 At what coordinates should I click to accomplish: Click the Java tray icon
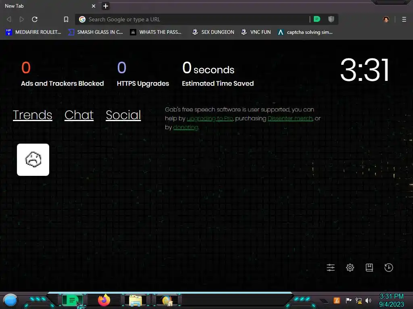[337, 300]
